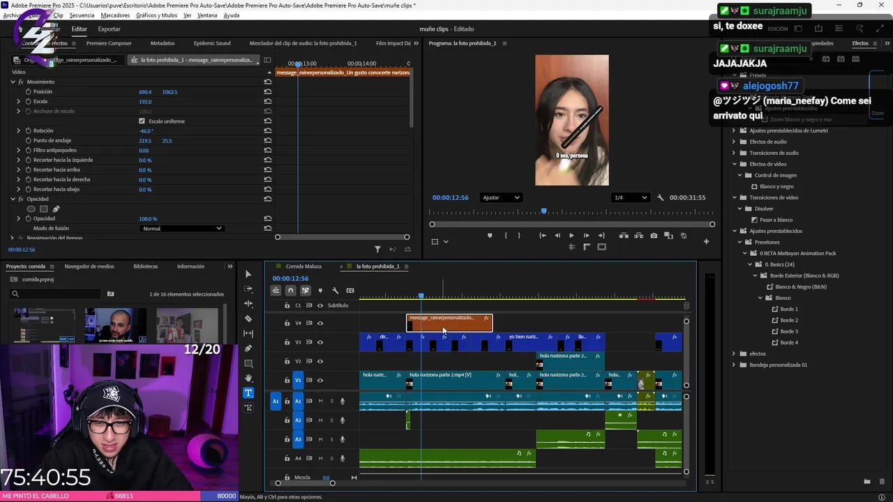Open Modo de fusión Normal dropdown
The image size is (893, 502).
pos(181,228)
